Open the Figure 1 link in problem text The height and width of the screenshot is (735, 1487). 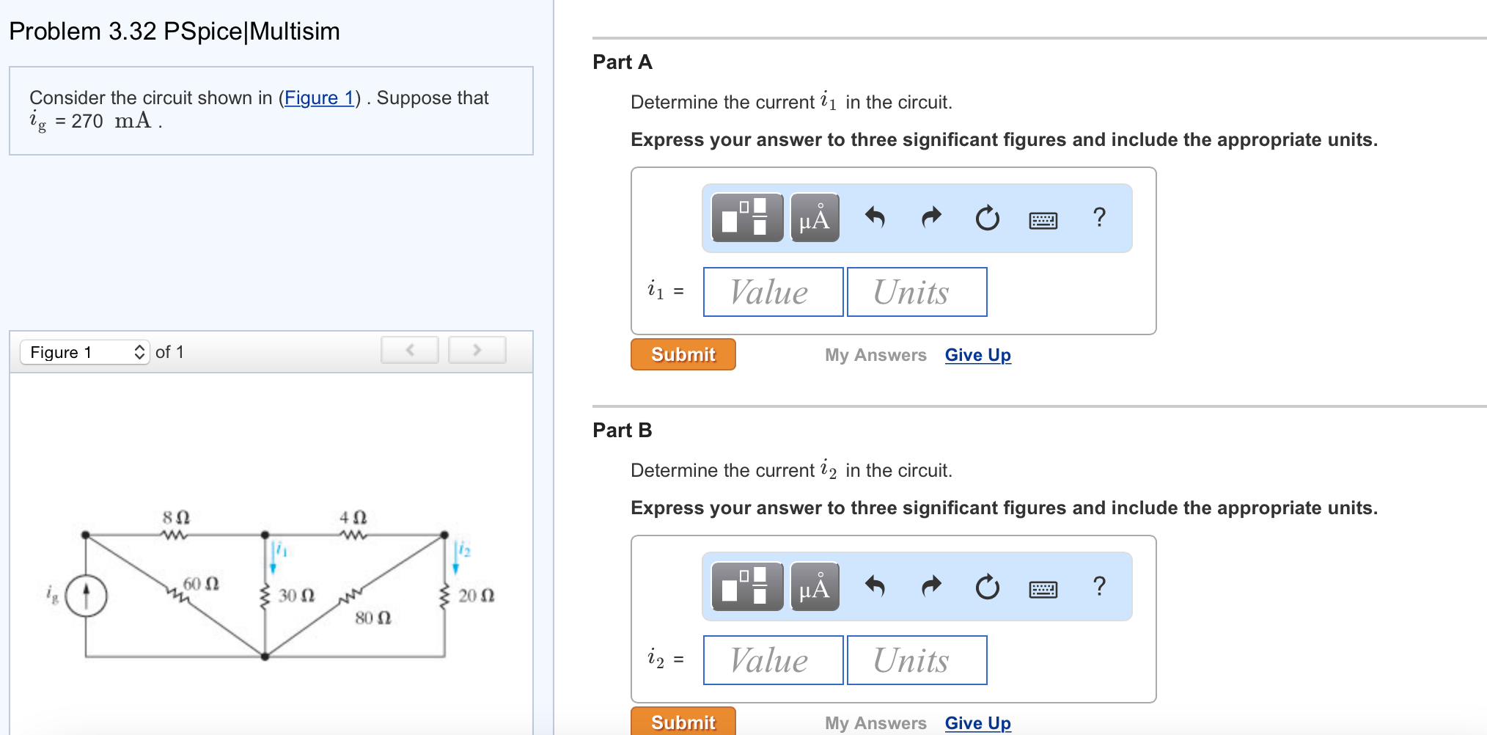[x=319, y=98]
